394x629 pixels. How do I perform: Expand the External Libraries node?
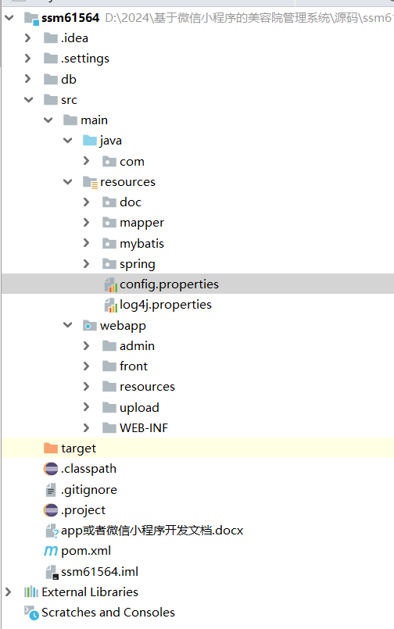pos(8,591)
